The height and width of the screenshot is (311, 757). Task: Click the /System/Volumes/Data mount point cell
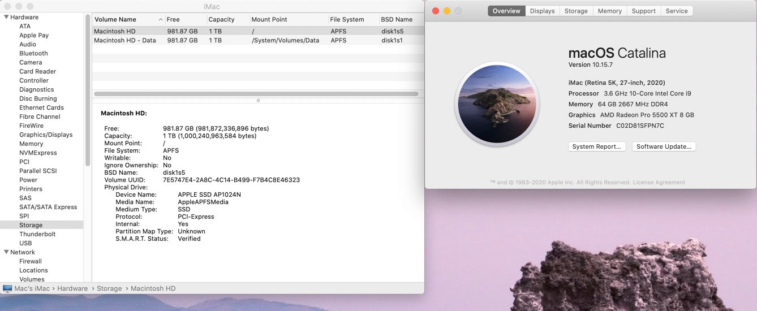tap(286, 40)
